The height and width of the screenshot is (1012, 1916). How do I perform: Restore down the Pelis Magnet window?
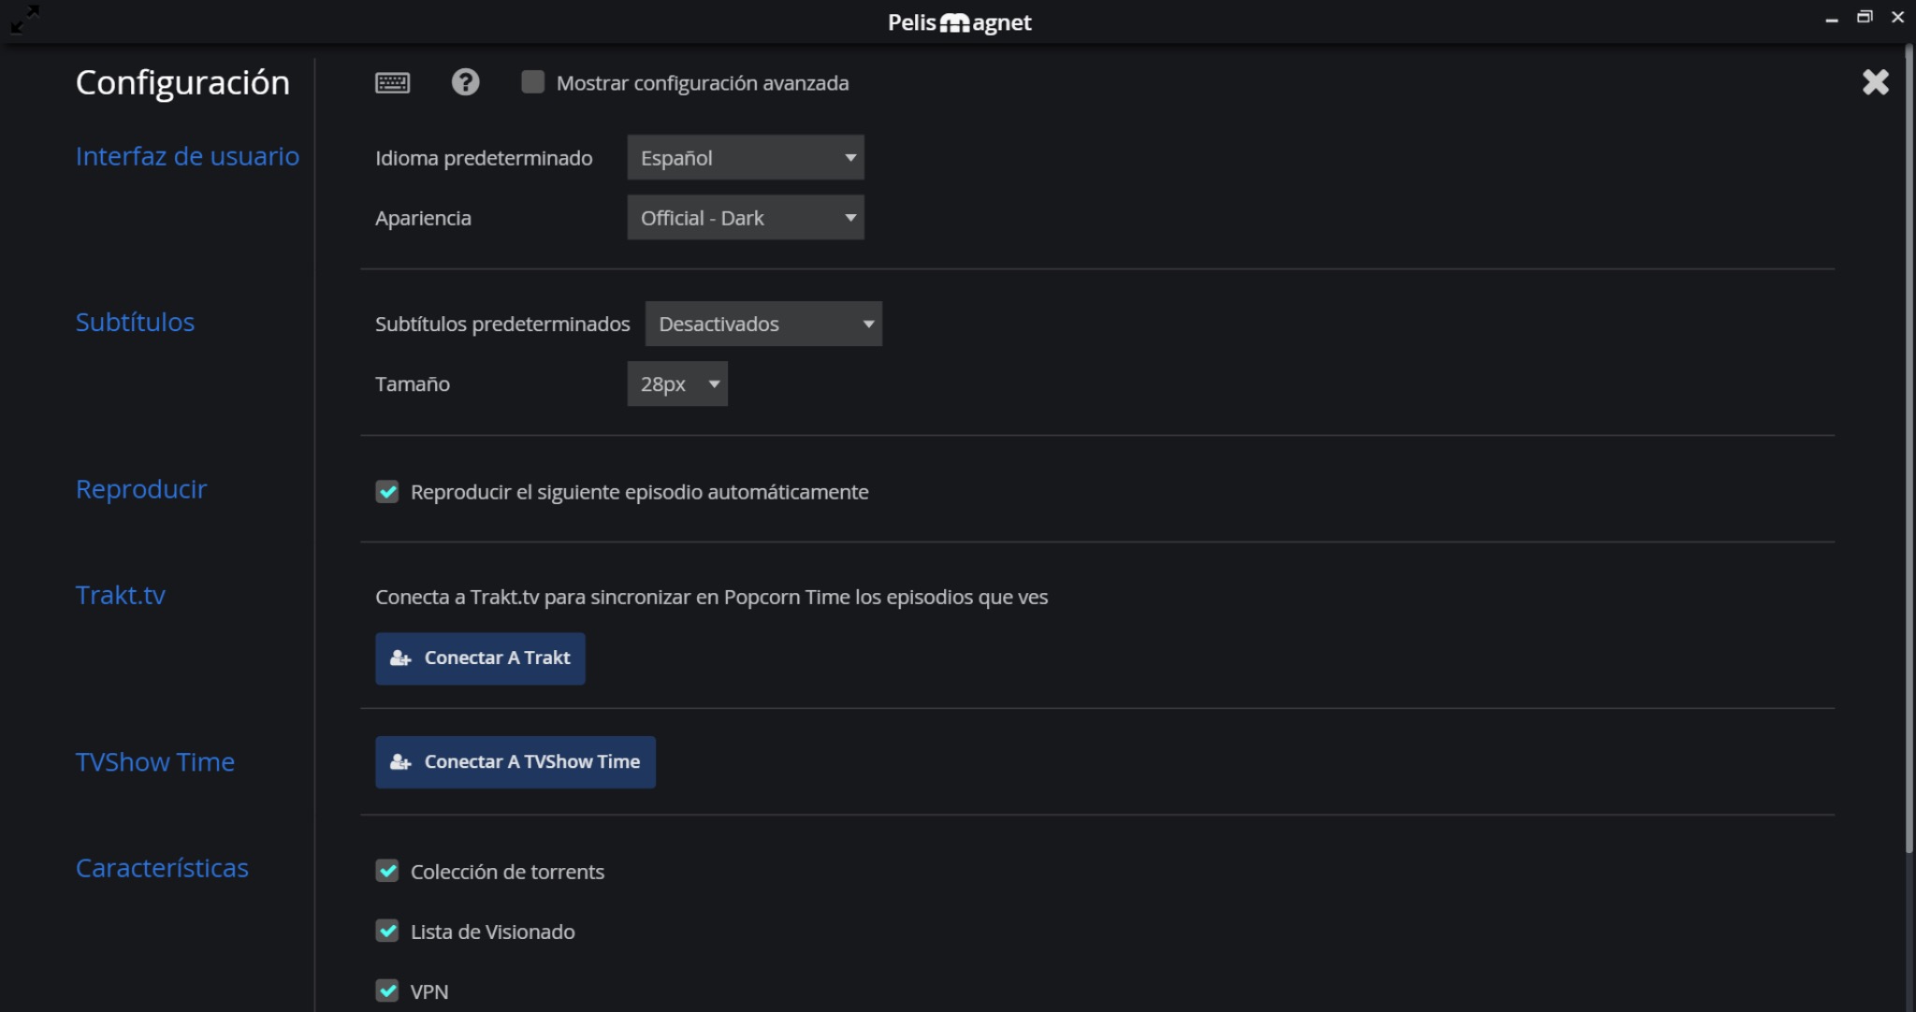(x=1865, y=17)
